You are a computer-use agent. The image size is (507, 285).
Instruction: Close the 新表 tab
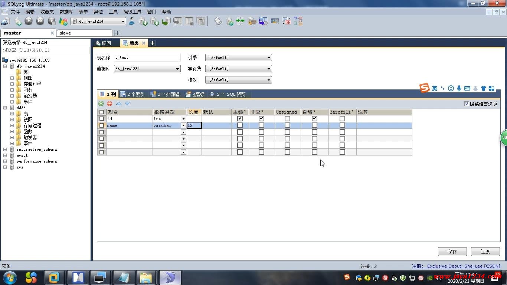coord(144,43)
